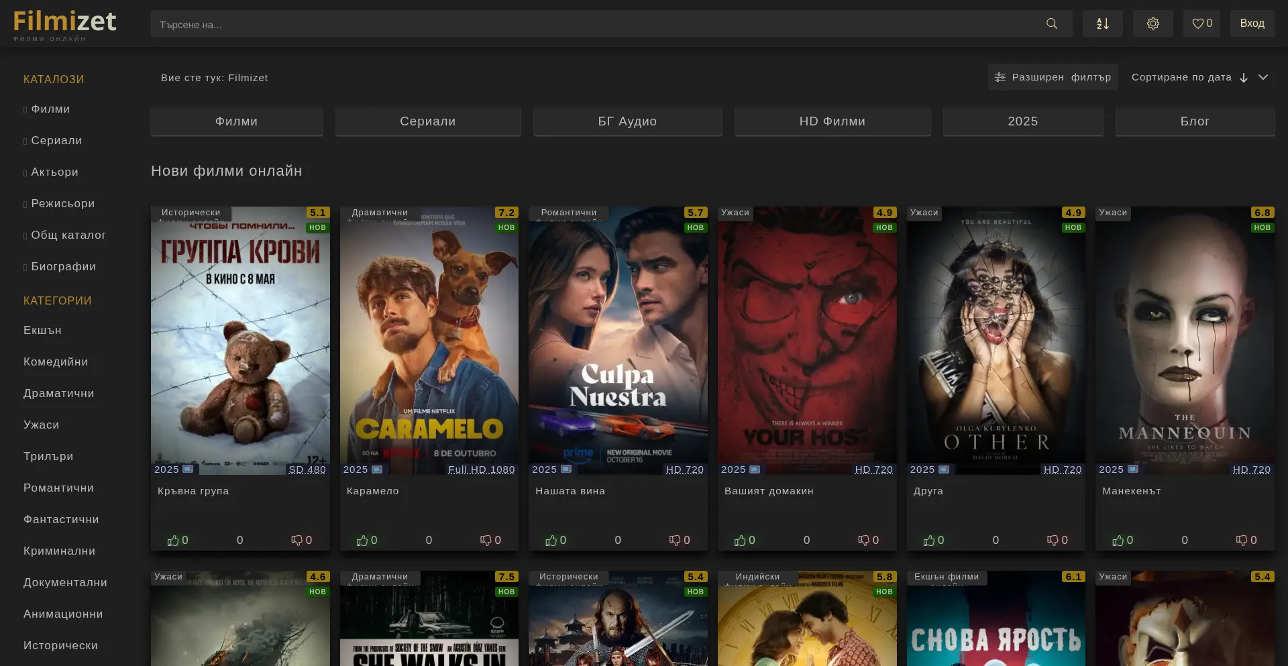The image size is (1288, 666).
Task: Switch to the Сериали tab
Action: point(427,121)
